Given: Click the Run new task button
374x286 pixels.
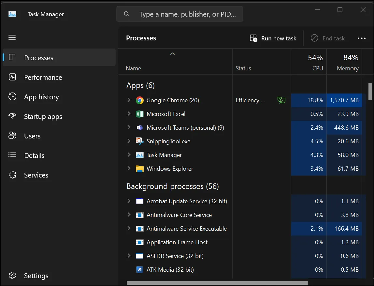Looking at the screenshot, I should tap(273, 38).
